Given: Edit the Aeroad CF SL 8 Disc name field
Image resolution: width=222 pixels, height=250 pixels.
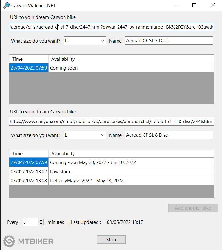Looking at the screenshot, I should 169,135.
